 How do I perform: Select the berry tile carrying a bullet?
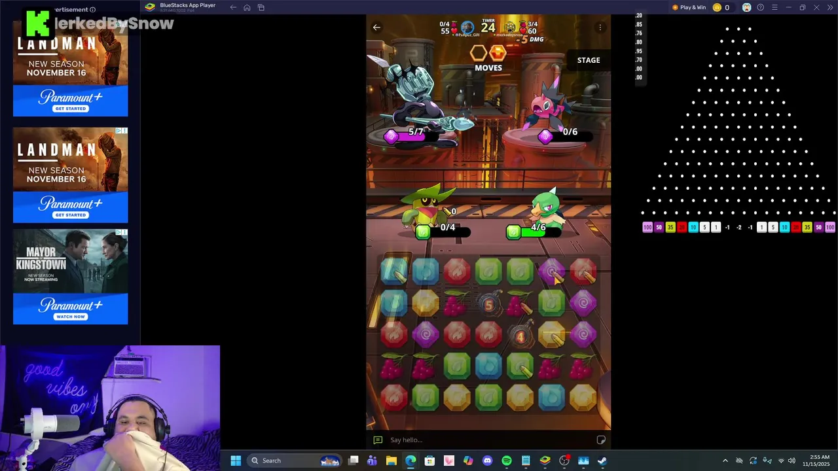tap(520, 304)
